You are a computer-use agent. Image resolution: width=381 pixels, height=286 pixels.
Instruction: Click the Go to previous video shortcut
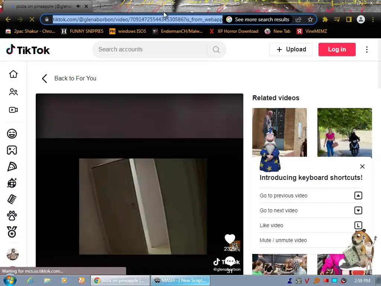[x=311, y=196]
